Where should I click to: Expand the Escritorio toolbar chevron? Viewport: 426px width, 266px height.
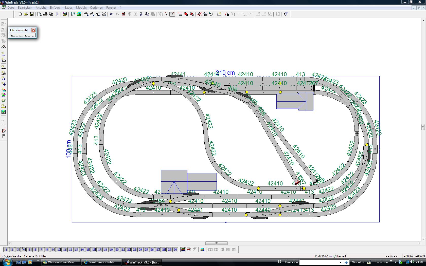[x=391, y=261]
